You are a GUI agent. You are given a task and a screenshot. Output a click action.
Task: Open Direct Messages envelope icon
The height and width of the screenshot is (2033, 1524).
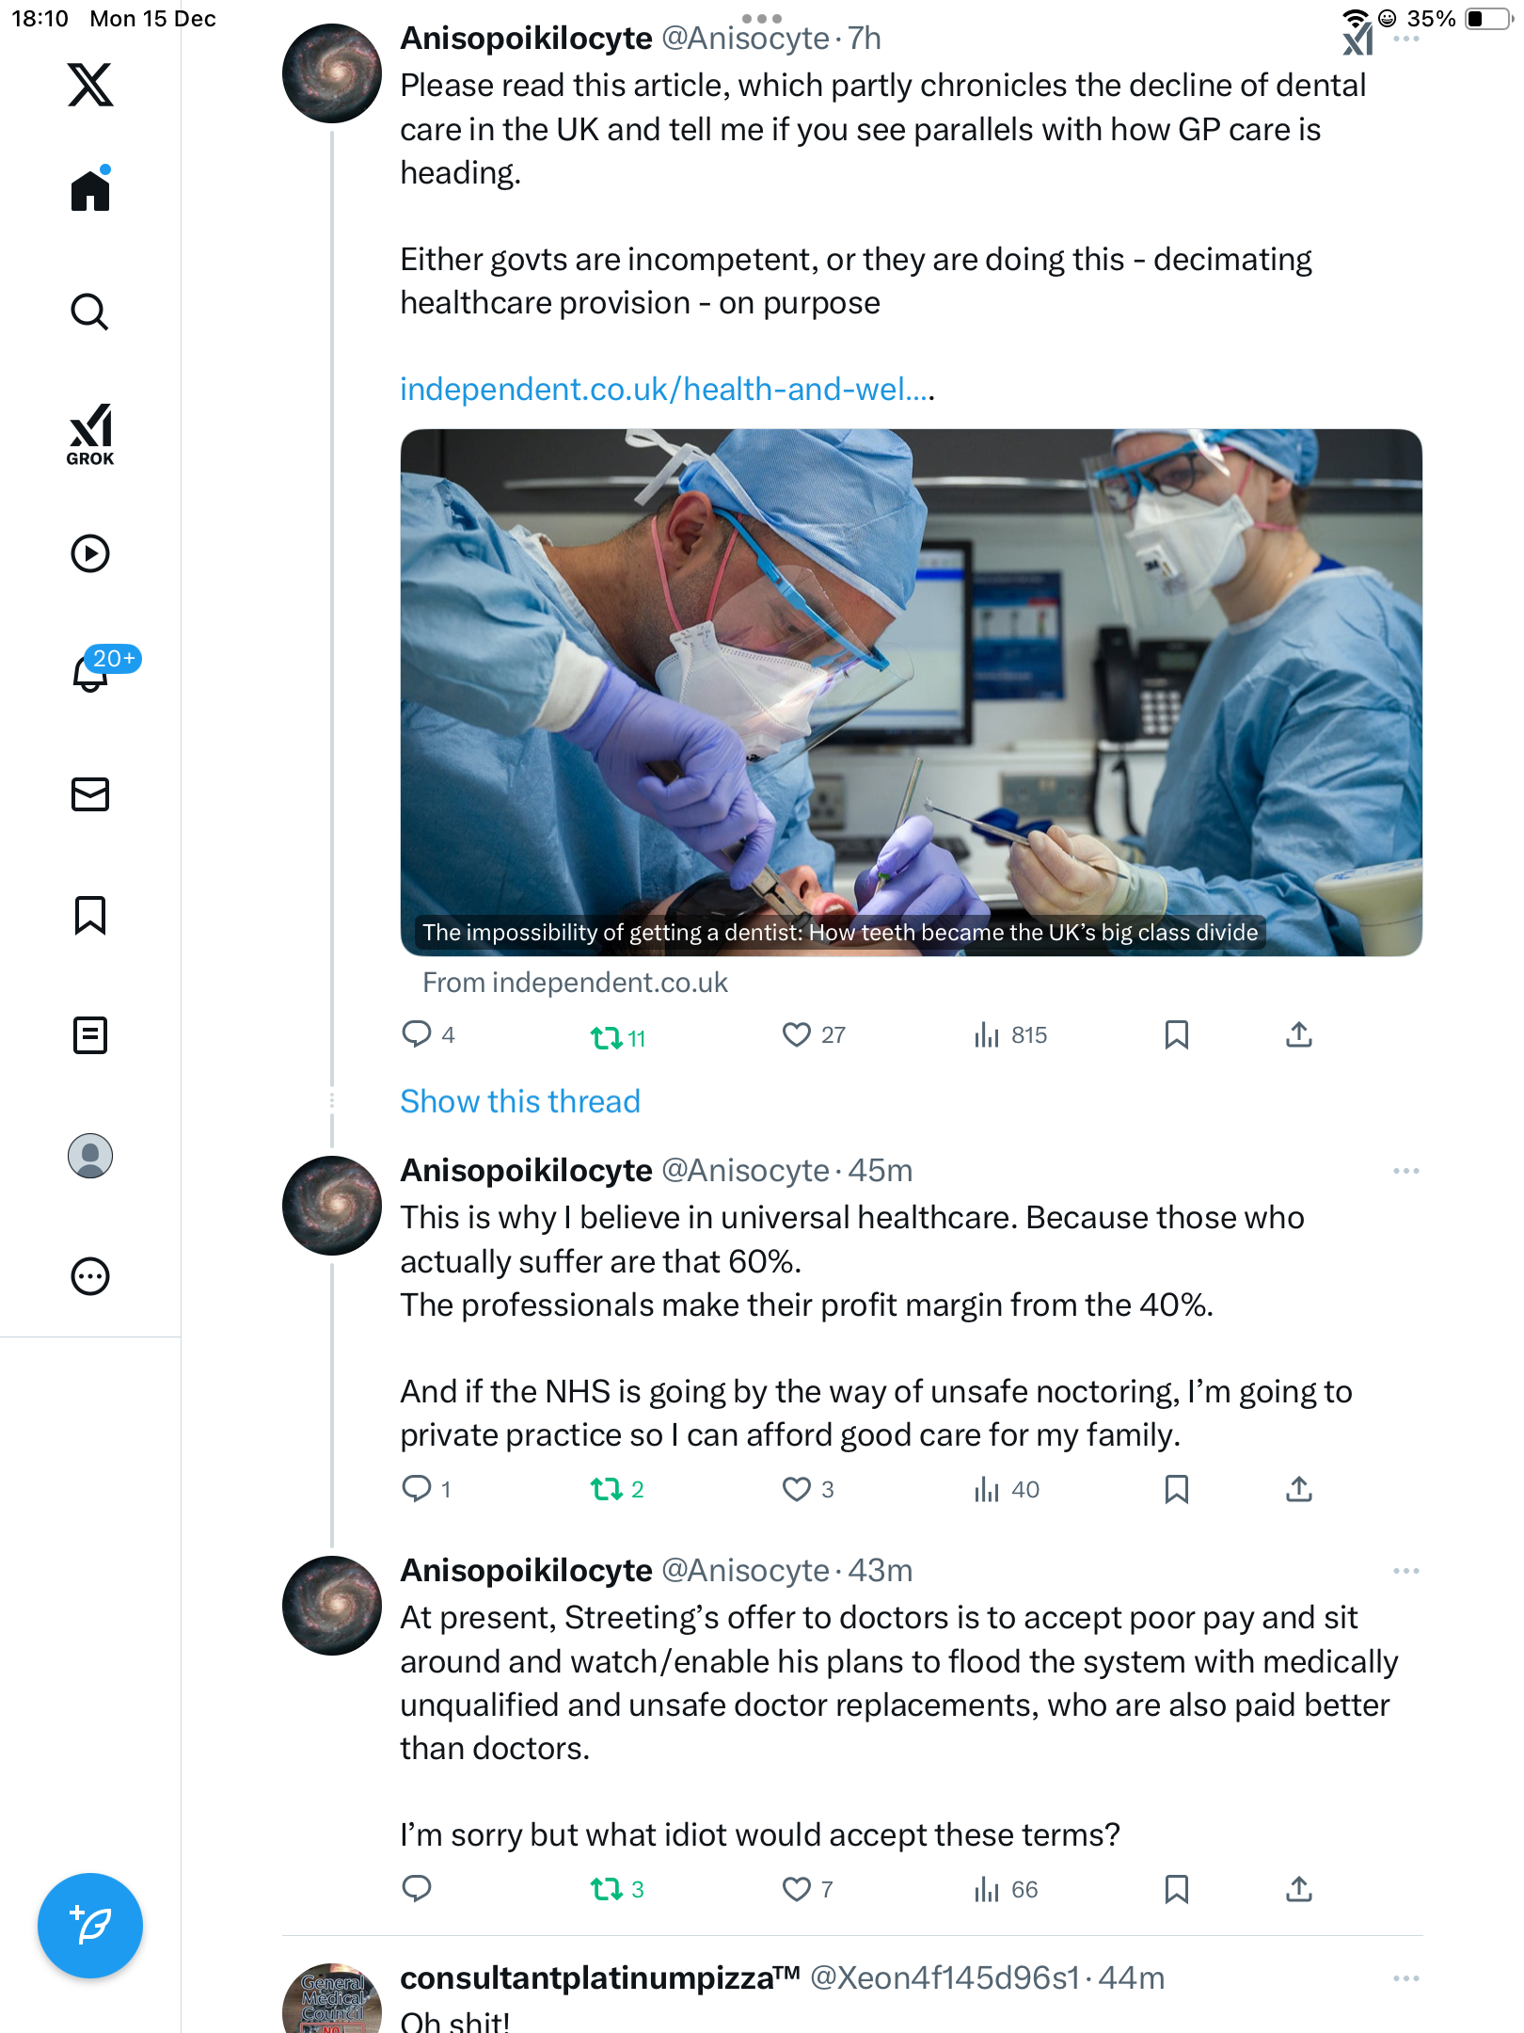pyautogui.click(x=90, y=794)
